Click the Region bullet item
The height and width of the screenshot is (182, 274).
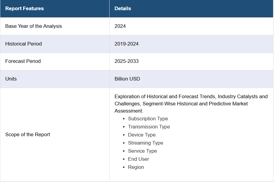tap(136, 167)
